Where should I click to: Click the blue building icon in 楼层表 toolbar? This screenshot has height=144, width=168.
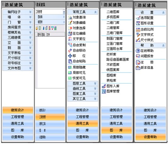point(44,28)
